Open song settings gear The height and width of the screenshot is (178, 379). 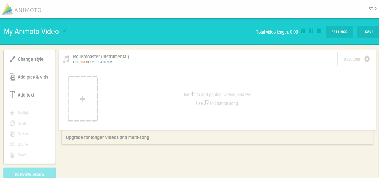pyautogui.click(x=367, y=59)
